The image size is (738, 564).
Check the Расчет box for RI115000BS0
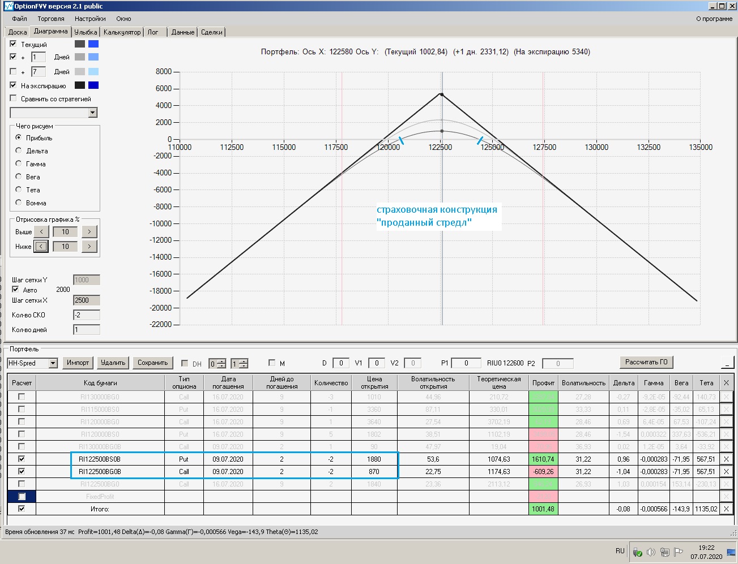22,410
